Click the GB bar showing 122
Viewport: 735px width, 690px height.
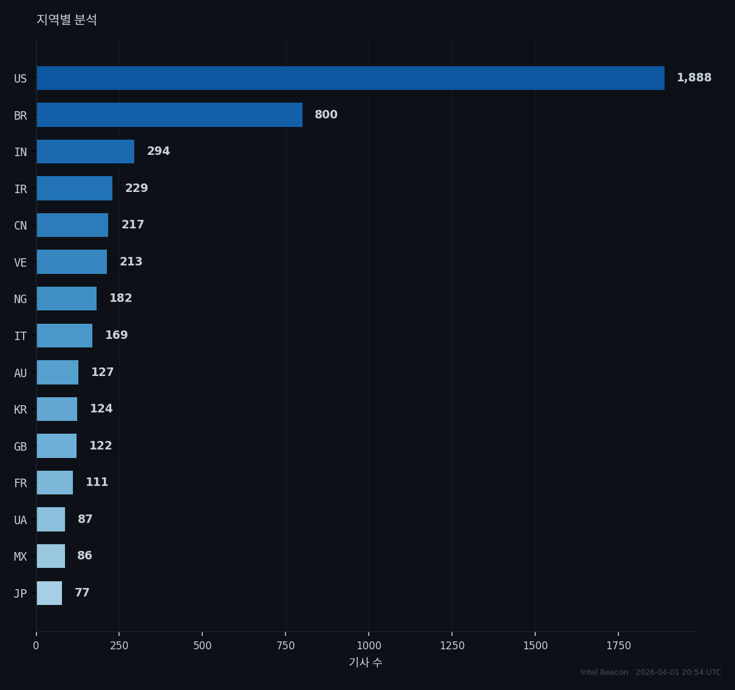(56, 446)
